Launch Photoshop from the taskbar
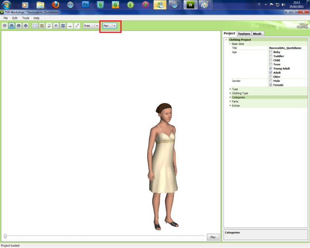The image size is (310, 248). 85,4
